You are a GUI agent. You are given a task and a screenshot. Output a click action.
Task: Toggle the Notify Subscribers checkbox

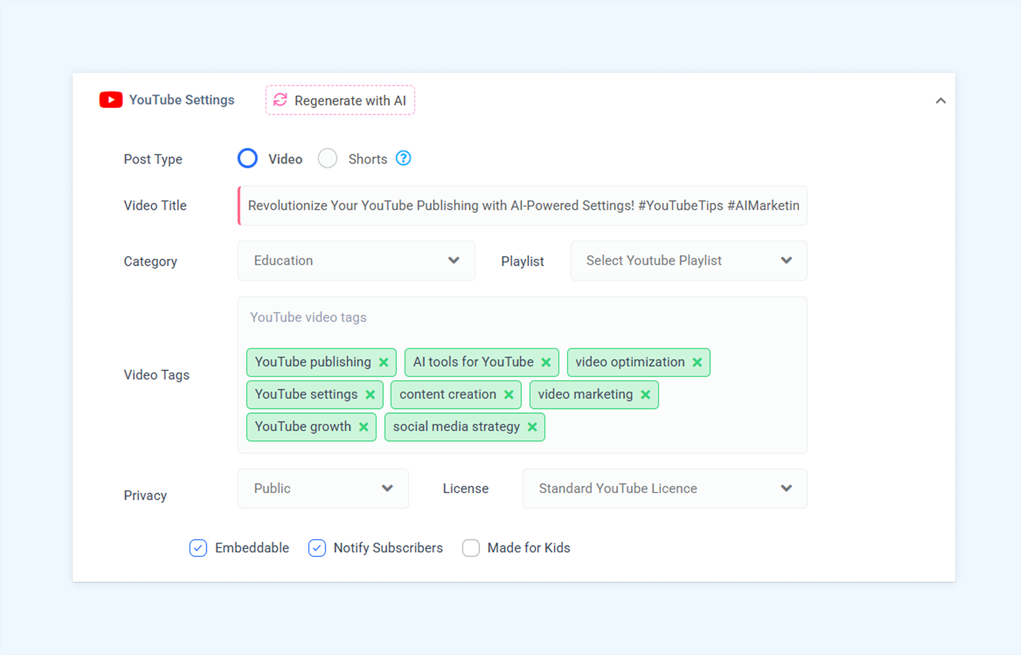coord(317,548)
